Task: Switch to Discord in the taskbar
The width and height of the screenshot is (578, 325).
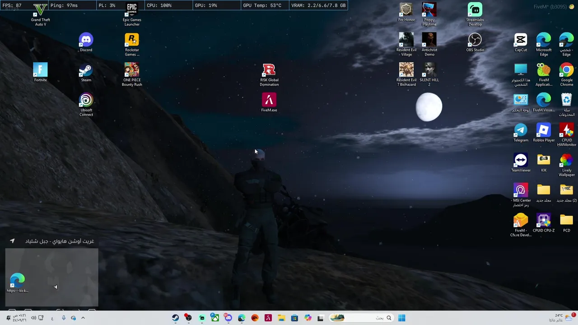Action: coord(228,318)
